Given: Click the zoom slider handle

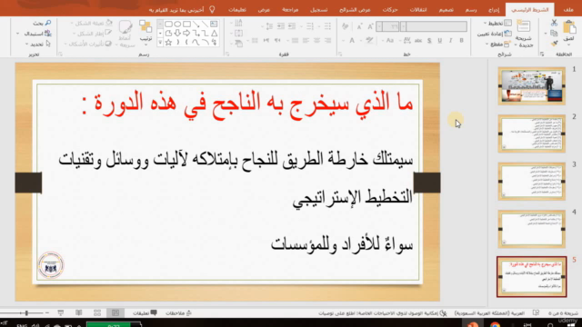Looking at the screenshot, I should 26,313.
